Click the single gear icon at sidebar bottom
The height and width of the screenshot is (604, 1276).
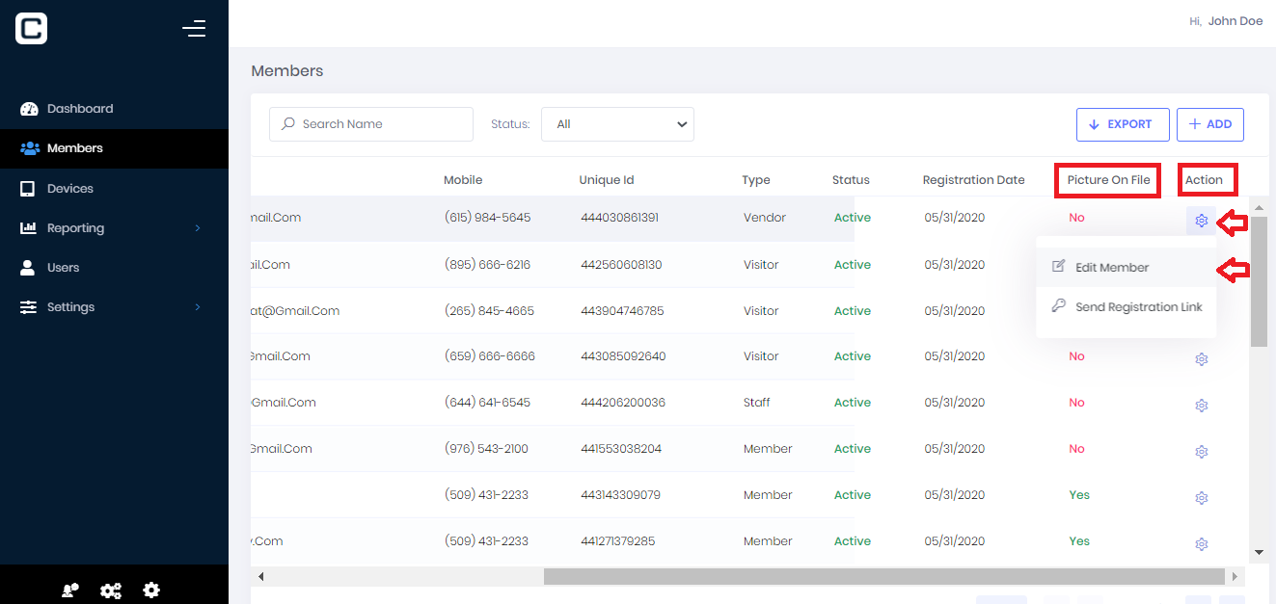(151, 591)
